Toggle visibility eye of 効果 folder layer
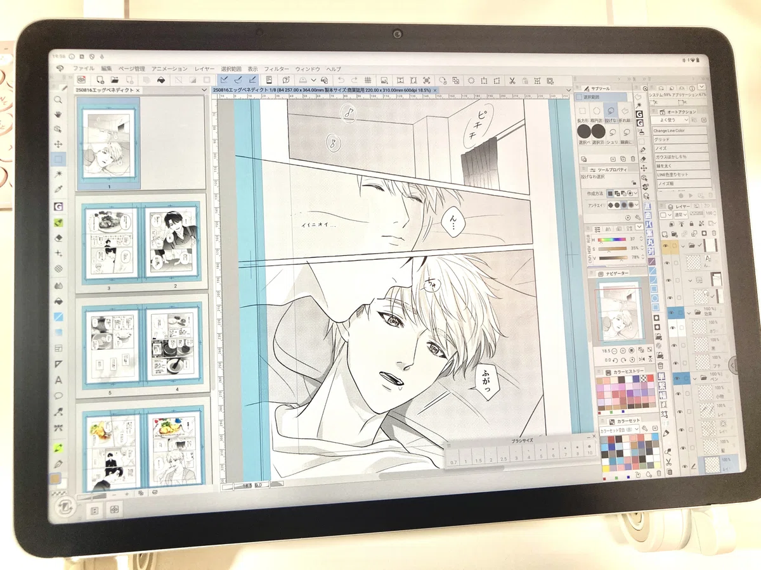This screenshot has width=761, height=570. [x=671, y=312]
